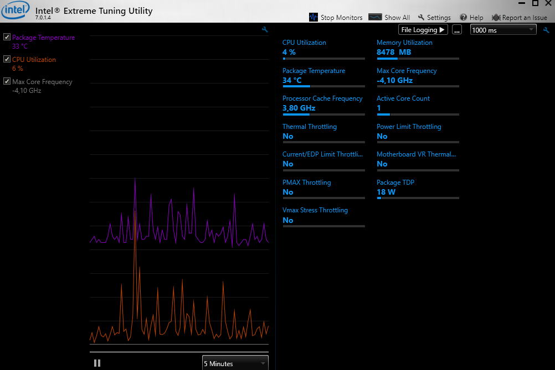Open the 1000 ms sampling interval dropdown
The width and height of the screenshot is (555, 370).
point(503,30)
